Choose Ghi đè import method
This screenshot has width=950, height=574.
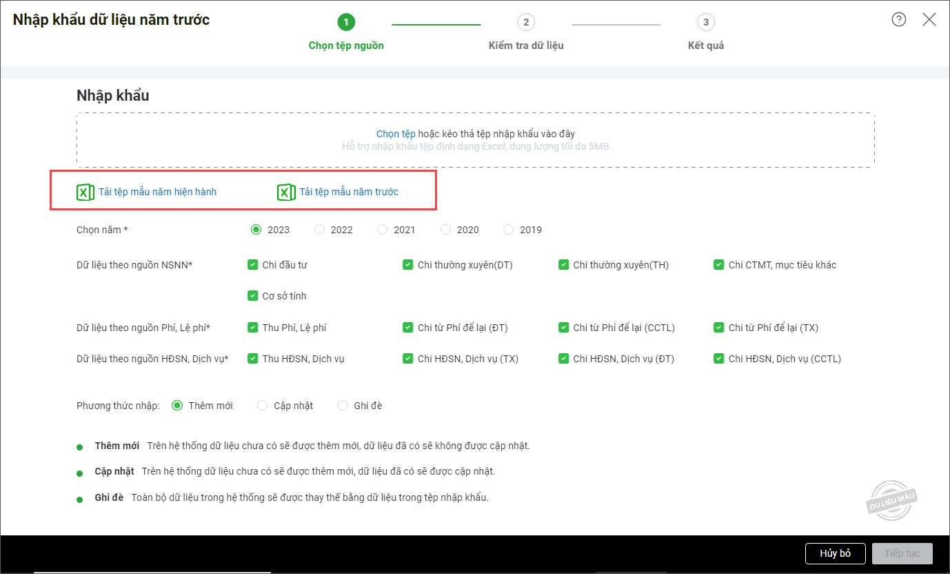(x=343, y=406)
